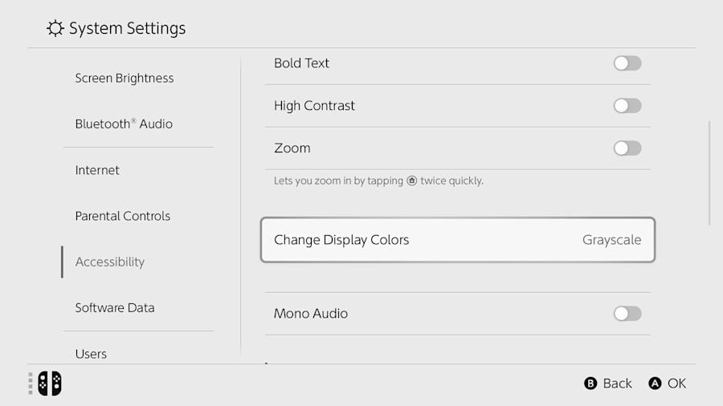Click the home button icon in Zoom hint
Viewport: 723px width, 406px height.
click(412, 181)
